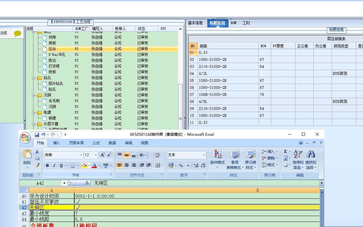Screen dimensions: 363x227
Task: Increase font size with large A
Action: click(102, 155)
